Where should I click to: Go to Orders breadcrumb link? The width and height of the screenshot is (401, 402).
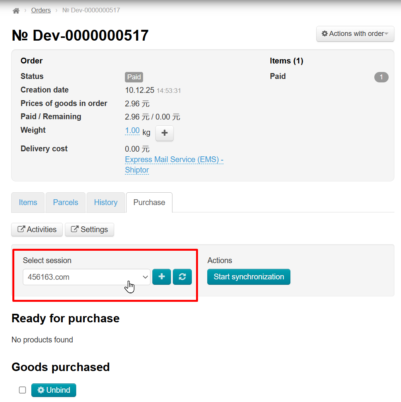pos(41,10)
